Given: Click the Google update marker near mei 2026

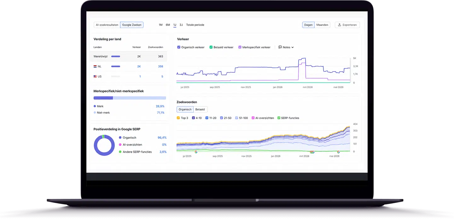Looking at the screenshot, I should click(x=339, y=152).
